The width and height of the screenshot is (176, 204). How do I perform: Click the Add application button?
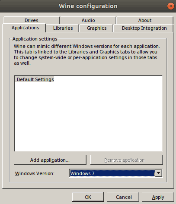50,160
